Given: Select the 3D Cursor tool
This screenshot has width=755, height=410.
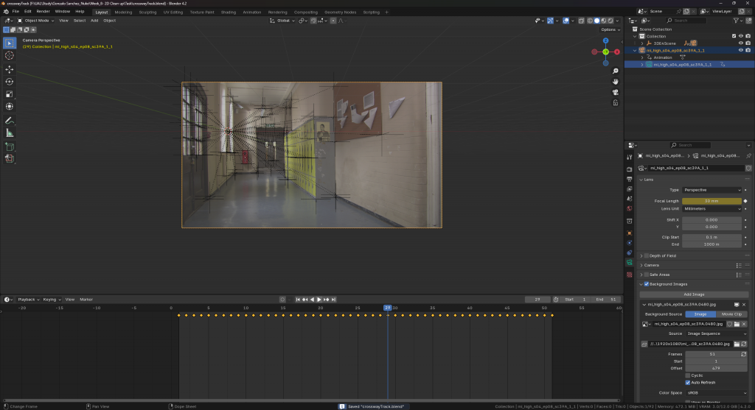Looking at the screenshot, I should coord(9,56).
